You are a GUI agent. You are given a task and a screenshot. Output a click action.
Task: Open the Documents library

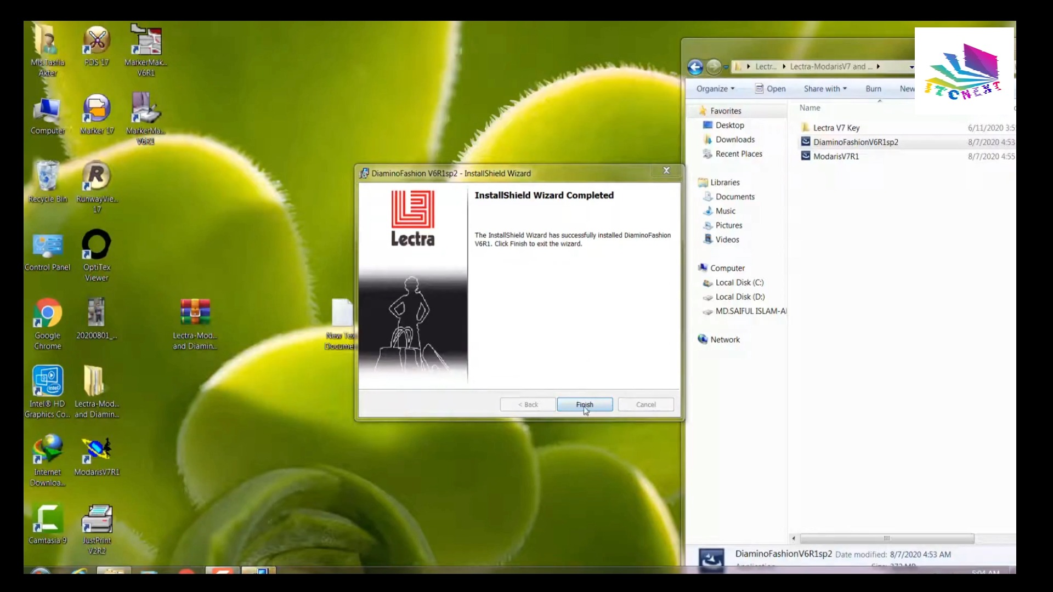(735, 196)
